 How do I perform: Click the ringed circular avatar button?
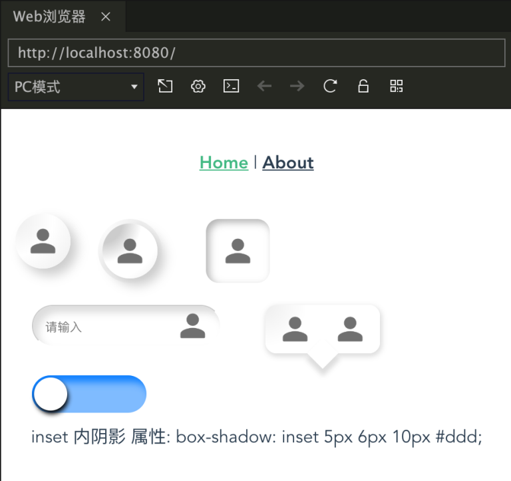(130, 251)
